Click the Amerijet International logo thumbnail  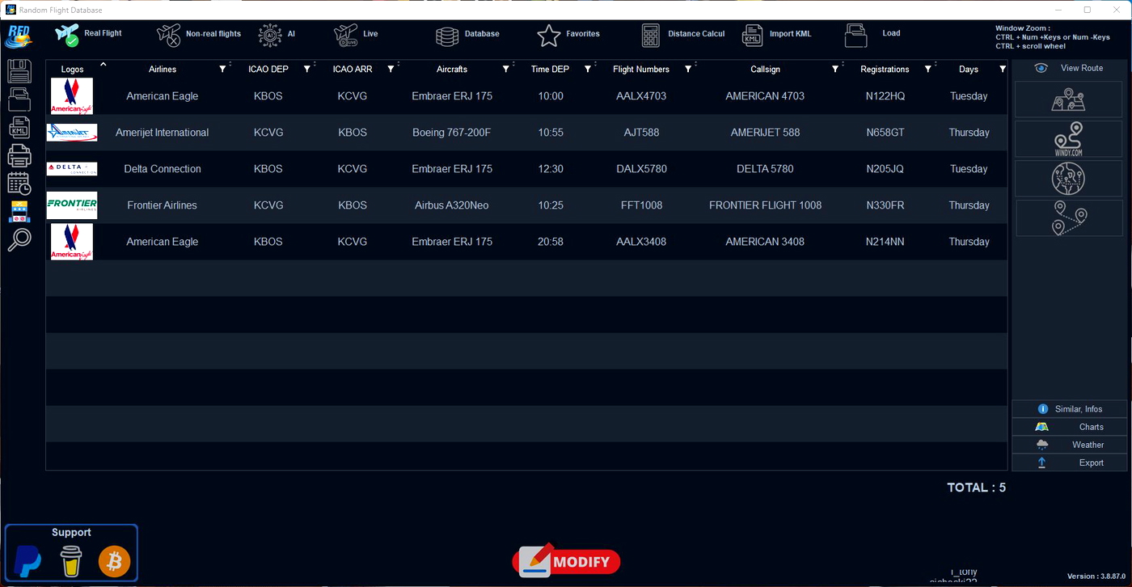pos(72,133)
